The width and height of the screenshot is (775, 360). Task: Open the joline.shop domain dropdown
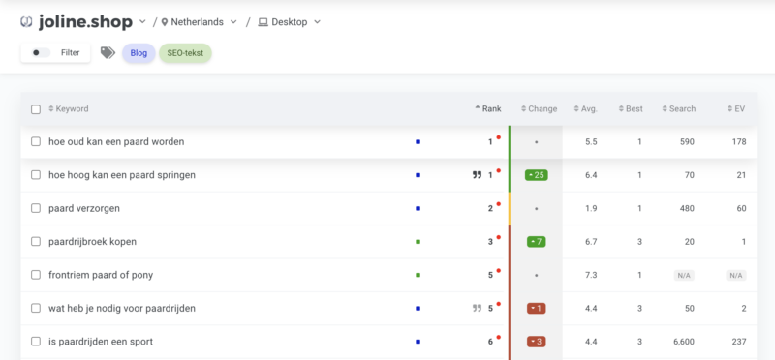point(142,22)
